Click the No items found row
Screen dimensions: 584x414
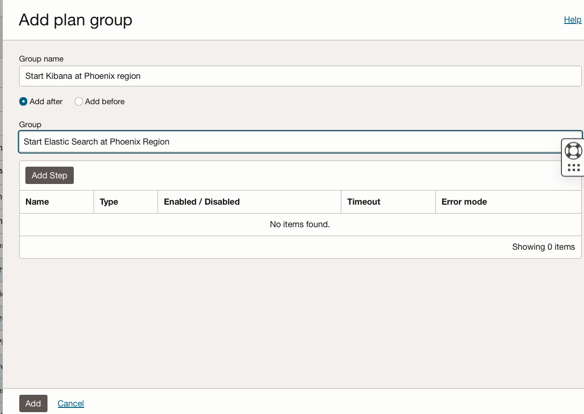tap(300, 224)
